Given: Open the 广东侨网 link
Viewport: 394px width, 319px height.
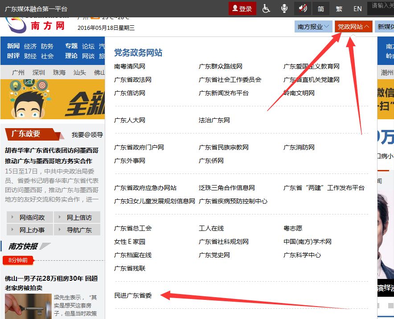Looking at the screenshot, I should (x=211, y=161).
